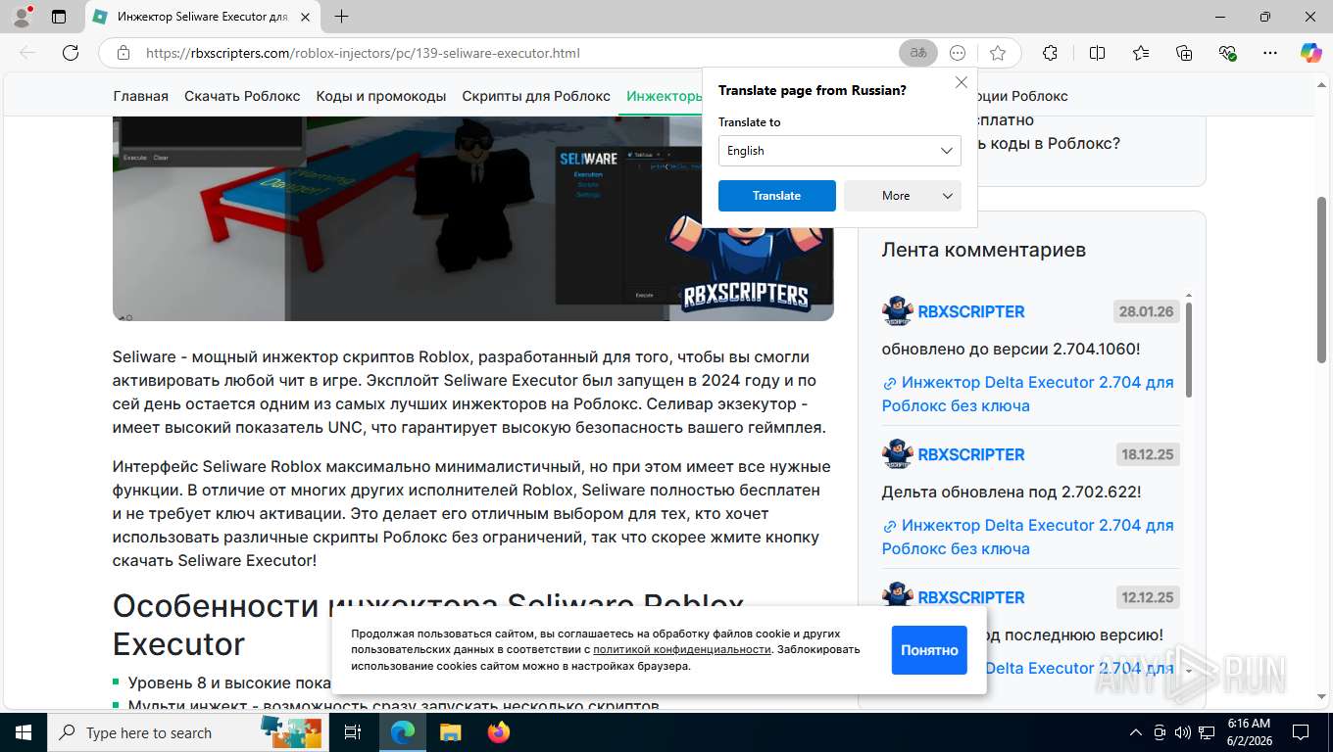This screenshot has height=752, width=1333.
Task: Open volume control tray icon
Action: [x=1183, y=732]
